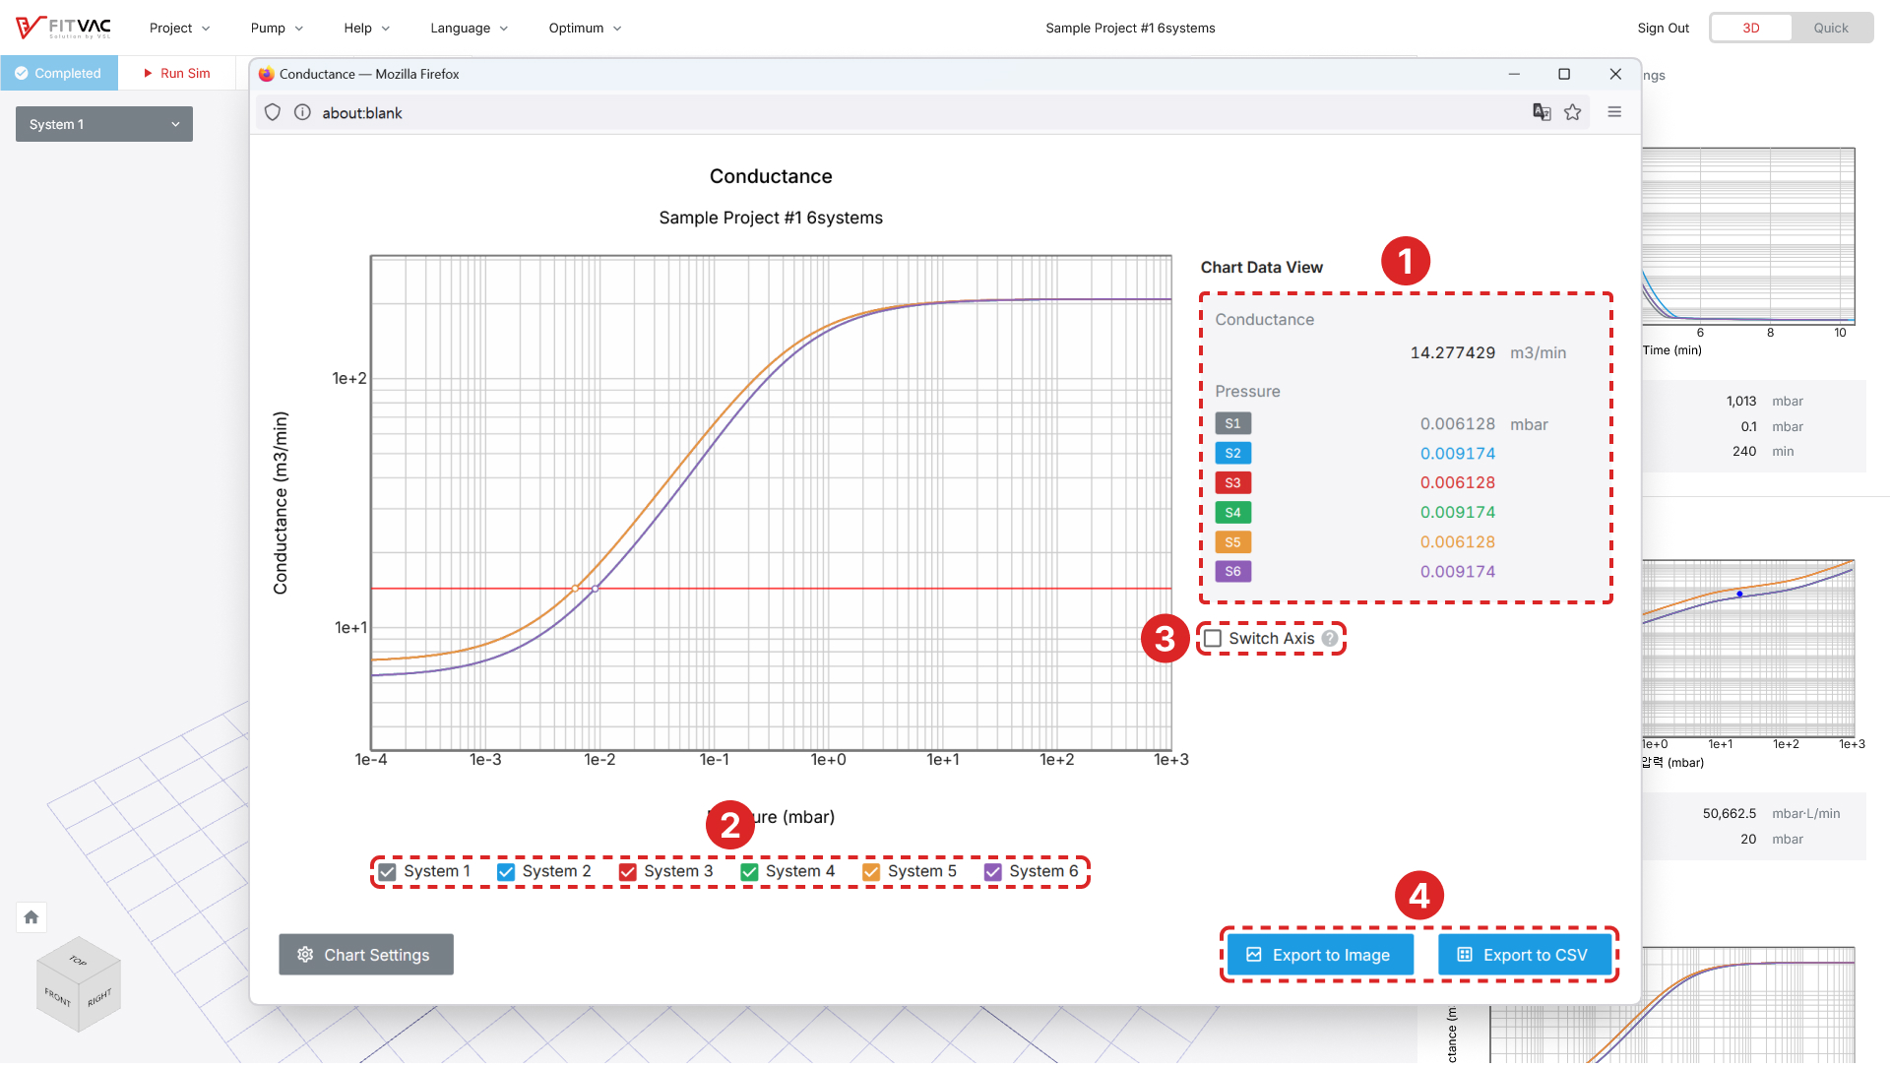Toggle the System 2 checkbox
Viewport: 1890px width, 1068px height.
(506, 872)
